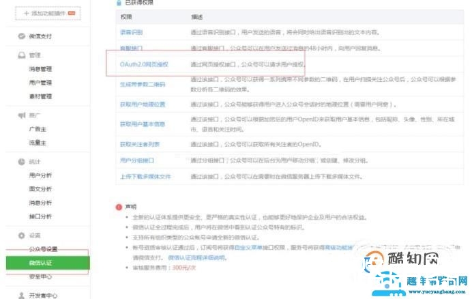The width and height of the screenshot is (472, 299).
Task: Click the 300元/次 fee text
Action: click(x=183, y=268)
